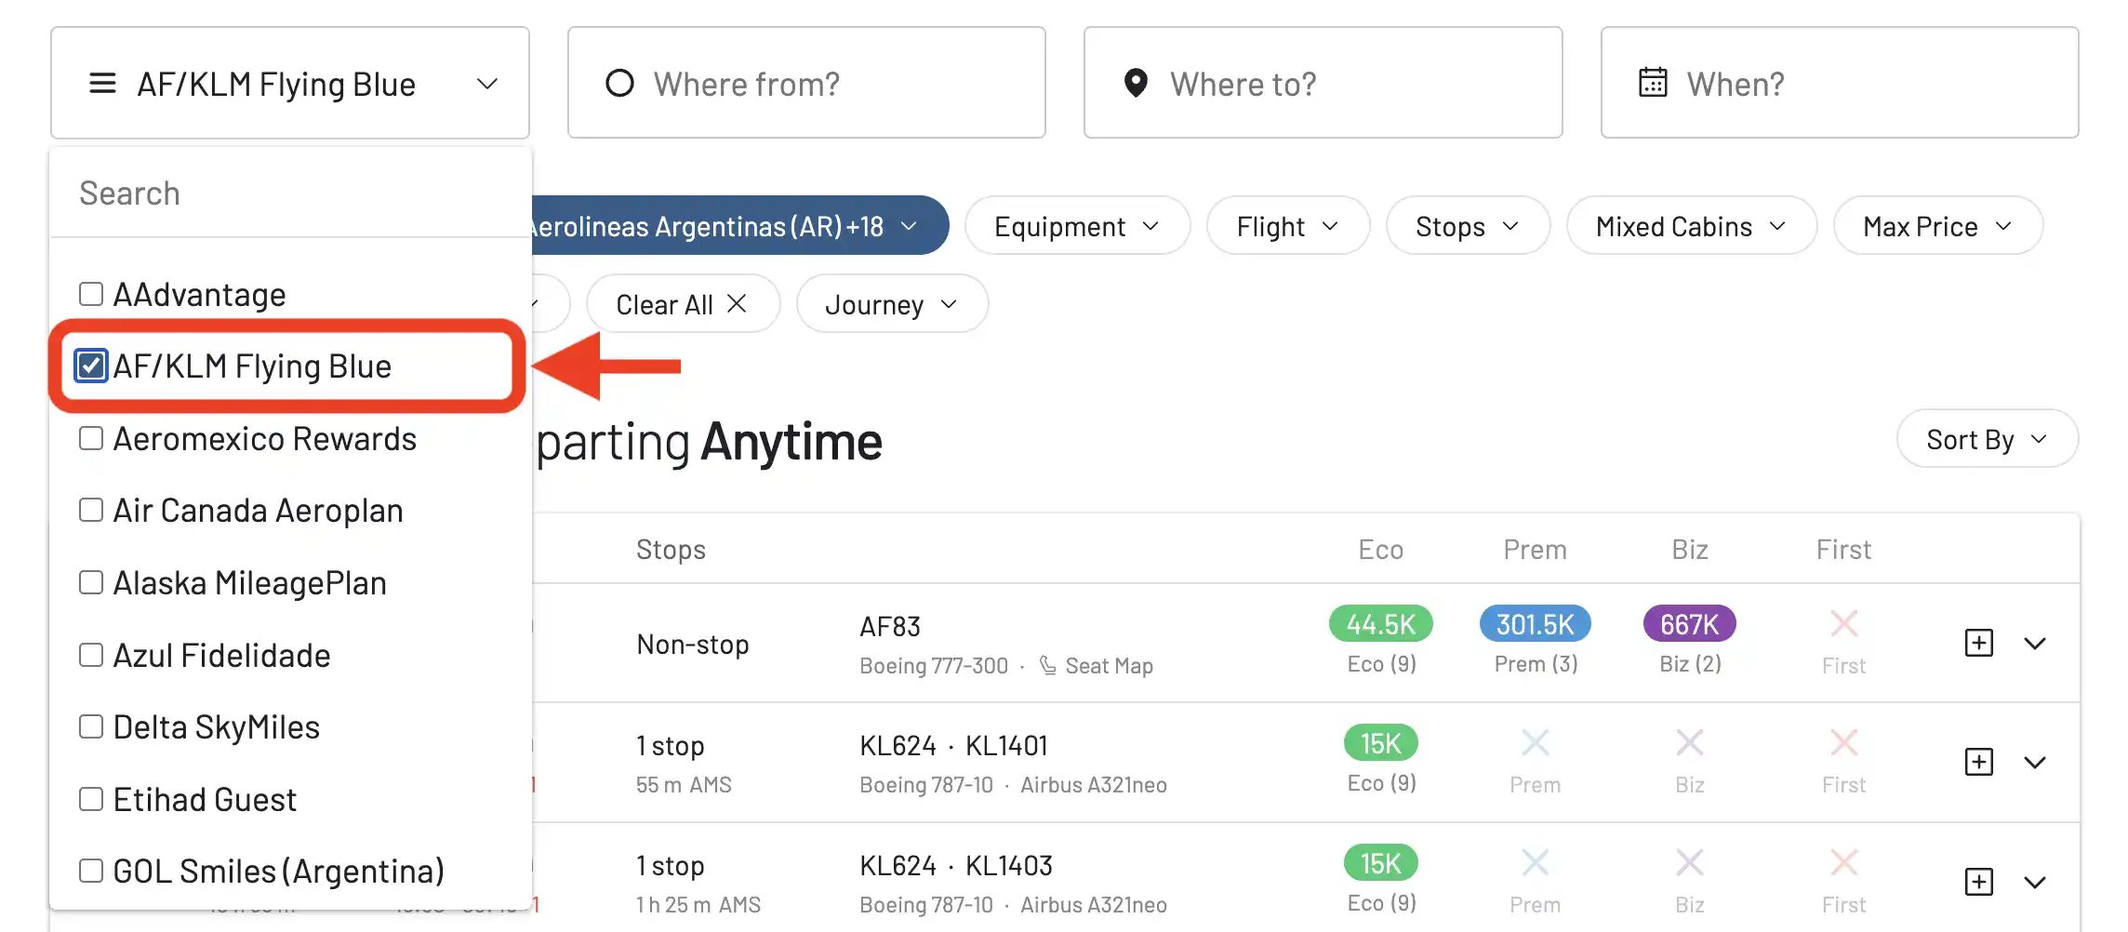The height and width of the screenshot is (932, 2128).
Task: Open the Equipment filter dropdown
Action: (1077, 225)
